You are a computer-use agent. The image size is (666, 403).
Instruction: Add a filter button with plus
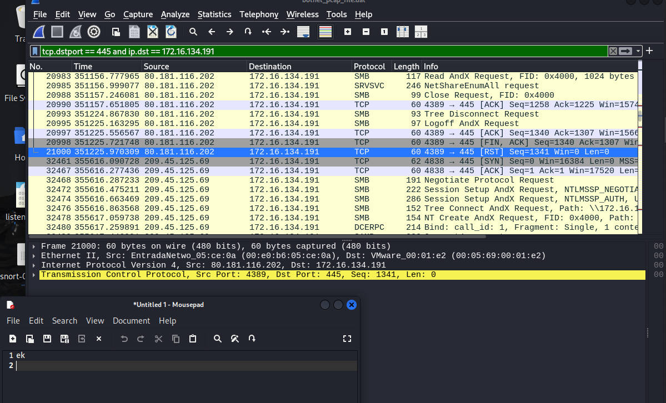click(649, 51)
